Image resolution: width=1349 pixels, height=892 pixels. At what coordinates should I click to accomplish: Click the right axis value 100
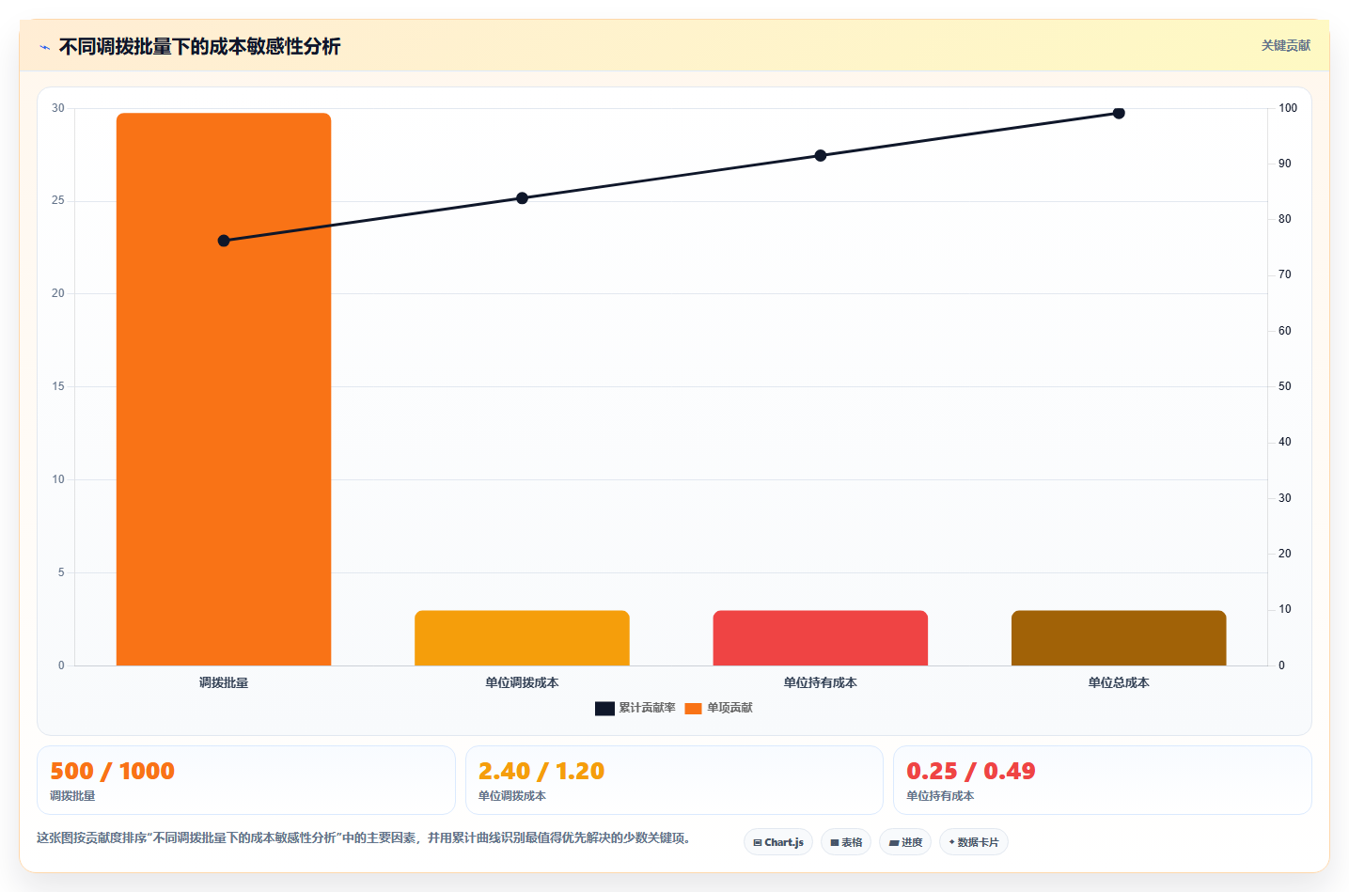[x=1288, y=108]
